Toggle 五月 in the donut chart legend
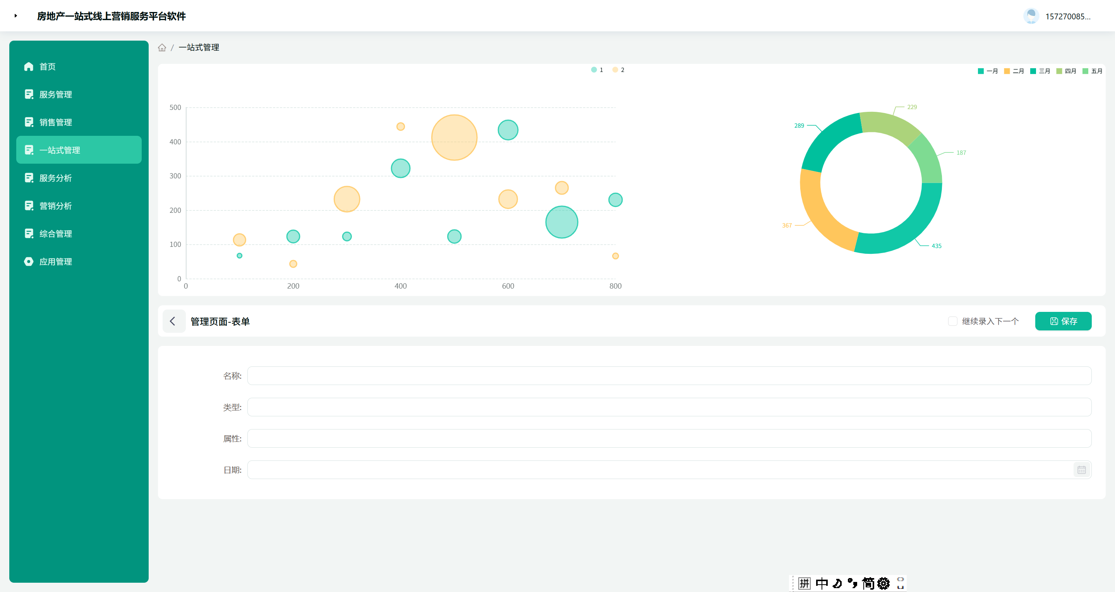The image size is (1115, 592). tap(1092, 71)
